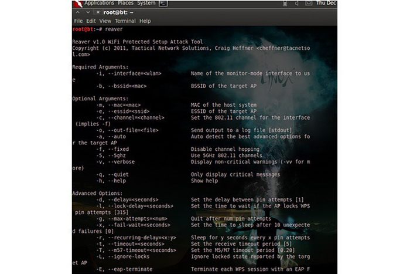Screen dimensions: 410x274
Task: Click 'Show help' description
Action: (204, 181)
